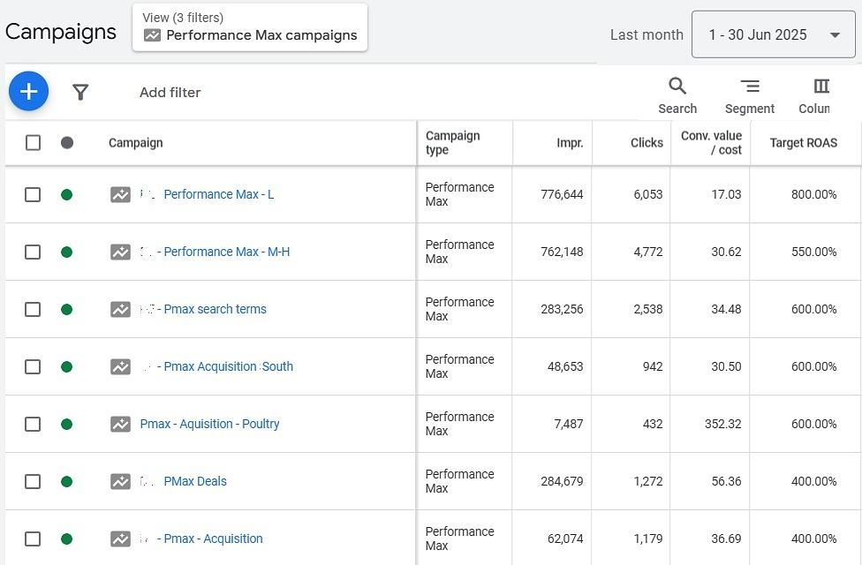
Task: Click green status dot of Performance Max - L
Action: click(66, 194)
